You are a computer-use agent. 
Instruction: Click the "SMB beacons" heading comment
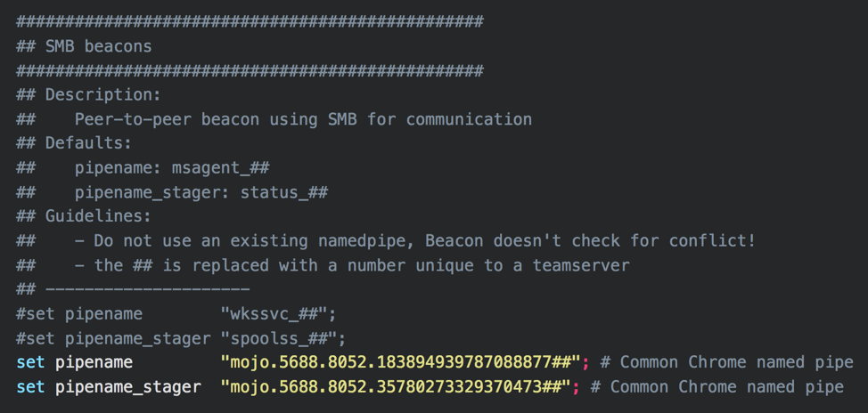tap(98, 46)
